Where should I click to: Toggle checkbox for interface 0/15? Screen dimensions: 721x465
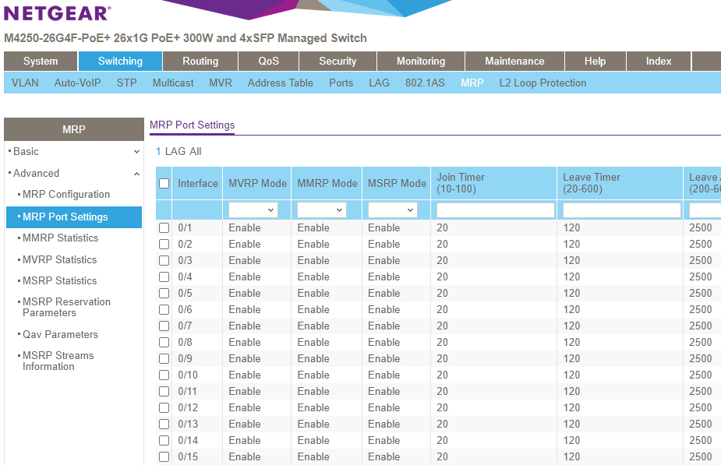click(164, 457)
